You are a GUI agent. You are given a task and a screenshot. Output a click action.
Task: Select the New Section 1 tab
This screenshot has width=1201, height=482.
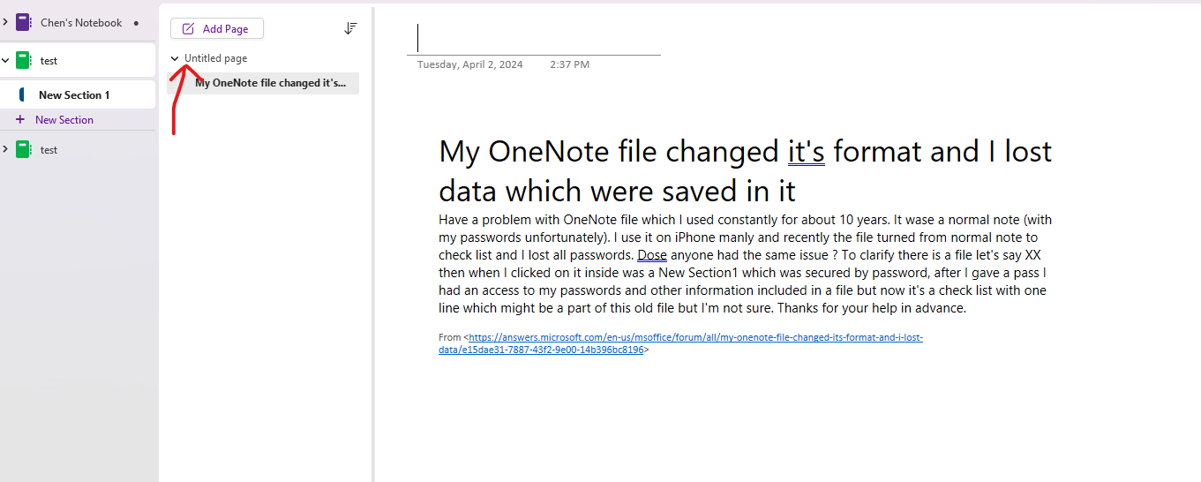(78, 94)
